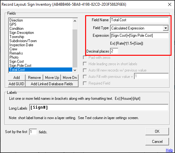Click the fields list scroll up arrow
The width and height of the screenshot is (175, 153).
pyautogui.click(x=75, y=21)
